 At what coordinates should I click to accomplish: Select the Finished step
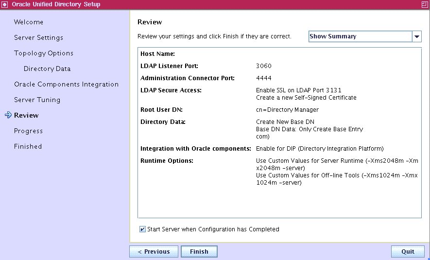click(28, 146)
